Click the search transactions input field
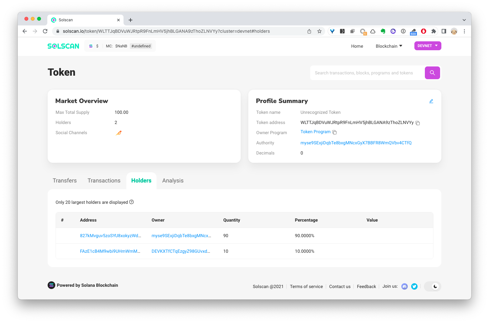The image size is (489, 323). (x=367, y=73)
